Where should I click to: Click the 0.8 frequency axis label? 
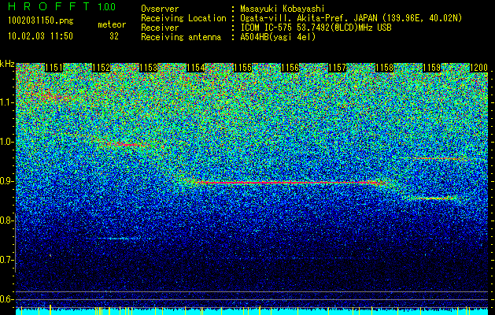tap(7, 220)
